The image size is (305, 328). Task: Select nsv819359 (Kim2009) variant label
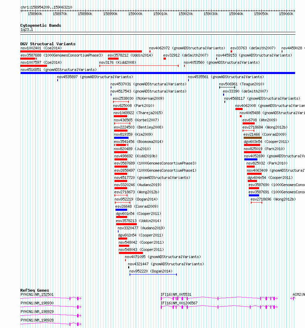tap(133, 134)
